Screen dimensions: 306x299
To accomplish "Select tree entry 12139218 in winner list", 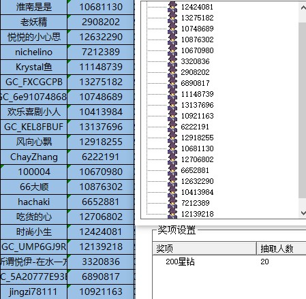I will 197,214.
